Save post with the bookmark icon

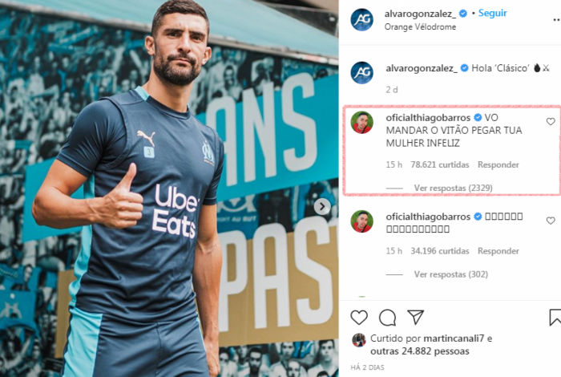(555, 318)
